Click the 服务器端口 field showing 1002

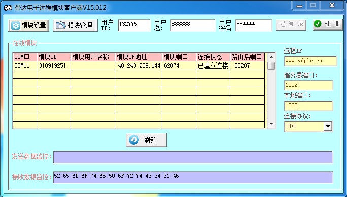308,85
